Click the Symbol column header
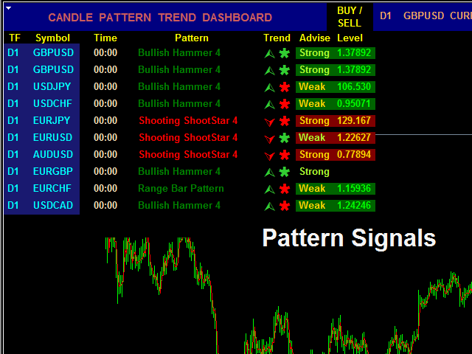Viewport: 472px width, 354px height. (52, 38)
